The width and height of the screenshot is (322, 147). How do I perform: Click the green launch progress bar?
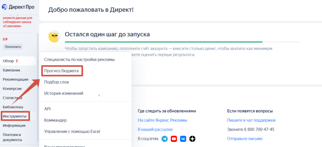click(x=164, y=42)
